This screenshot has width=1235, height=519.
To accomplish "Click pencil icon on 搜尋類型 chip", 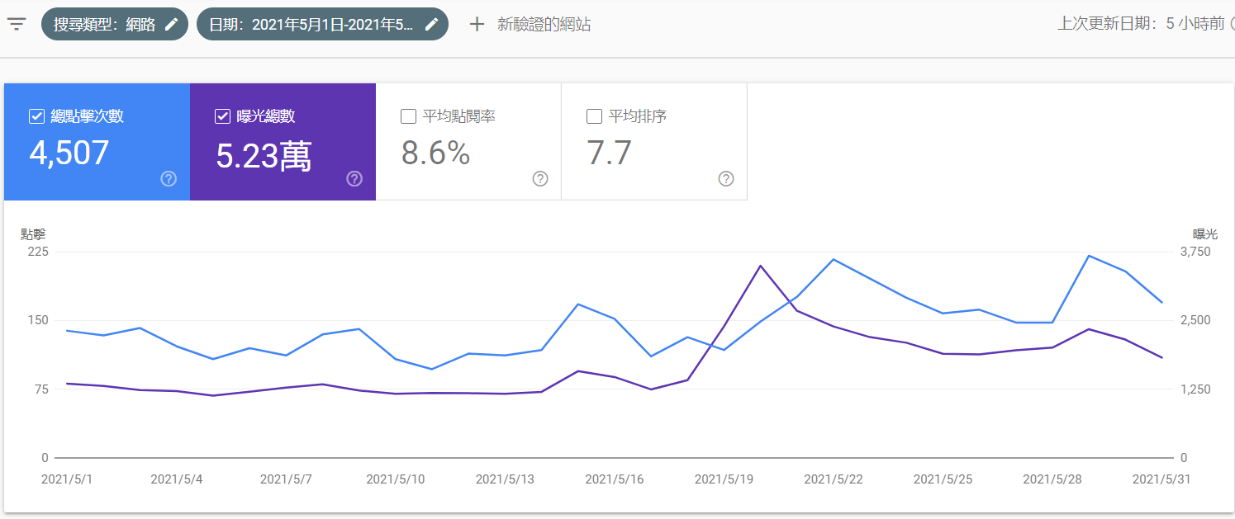I will pos(171,24).
